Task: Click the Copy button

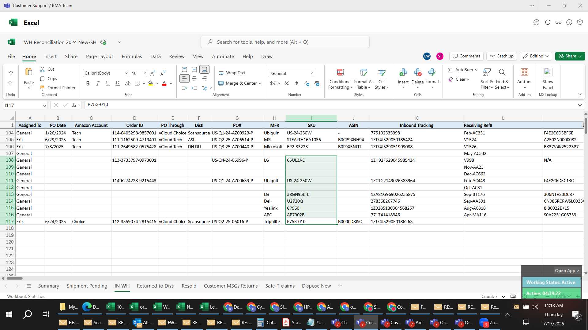Action: (x=49, y=79)
